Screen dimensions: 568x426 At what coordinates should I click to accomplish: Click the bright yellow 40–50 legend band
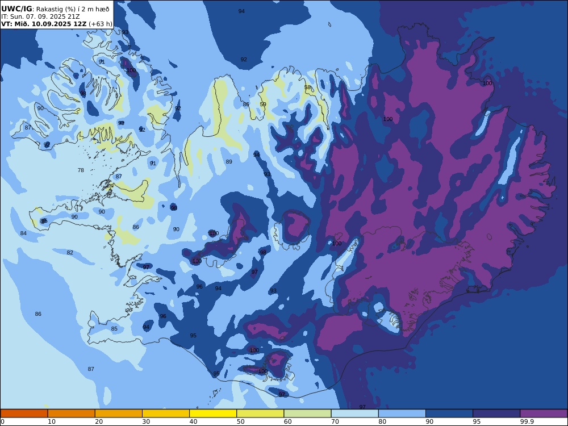click(x=213, y=414)
